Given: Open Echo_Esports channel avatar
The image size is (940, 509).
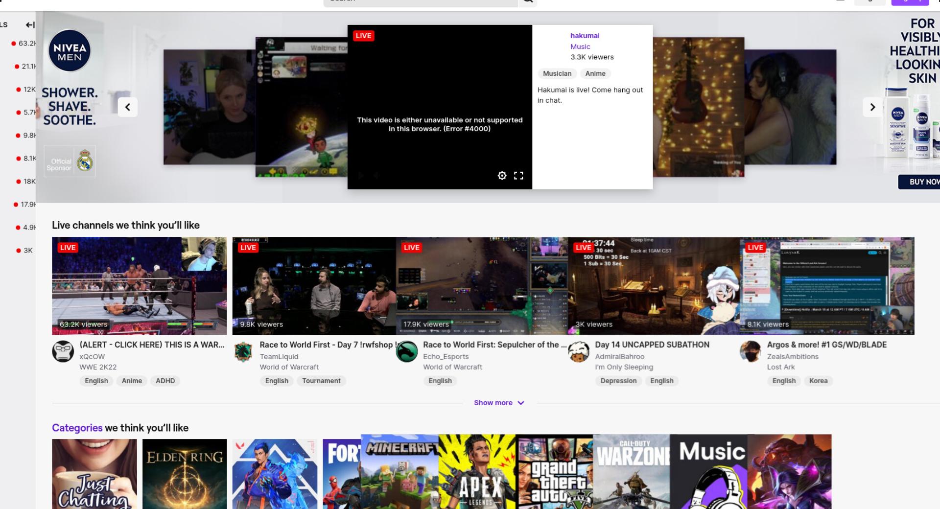Looking at the screenshot, I should [x=406, y=351].
